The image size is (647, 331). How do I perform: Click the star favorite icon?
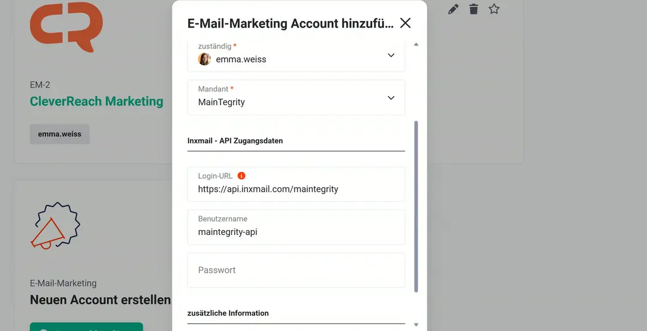click(494, 9)
